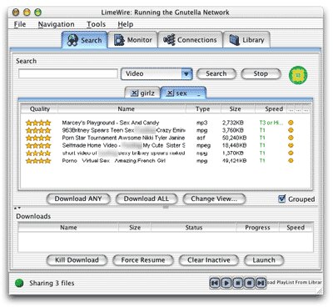Click the Status column header in Downloads
The height and width of the screenshot is (307, 333).
(x=194, y=228)
